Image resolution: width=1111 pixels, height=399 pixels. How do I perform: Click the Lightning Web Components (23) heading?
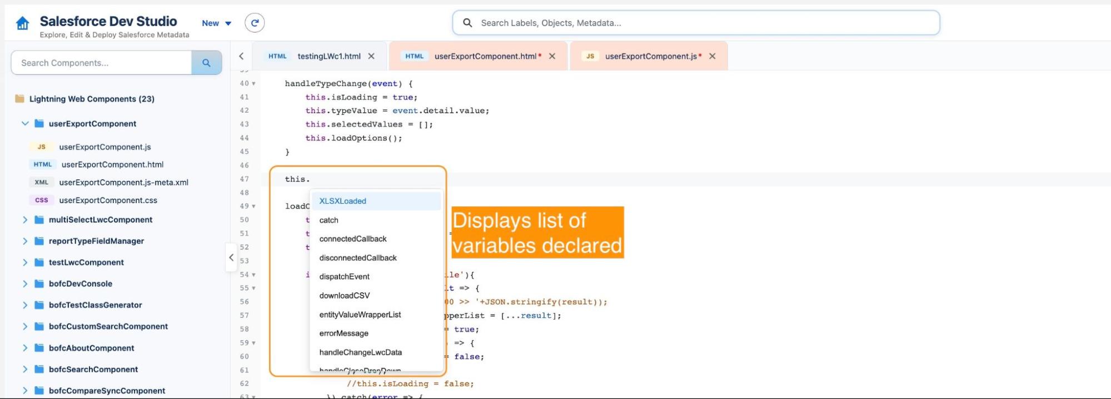92,99
